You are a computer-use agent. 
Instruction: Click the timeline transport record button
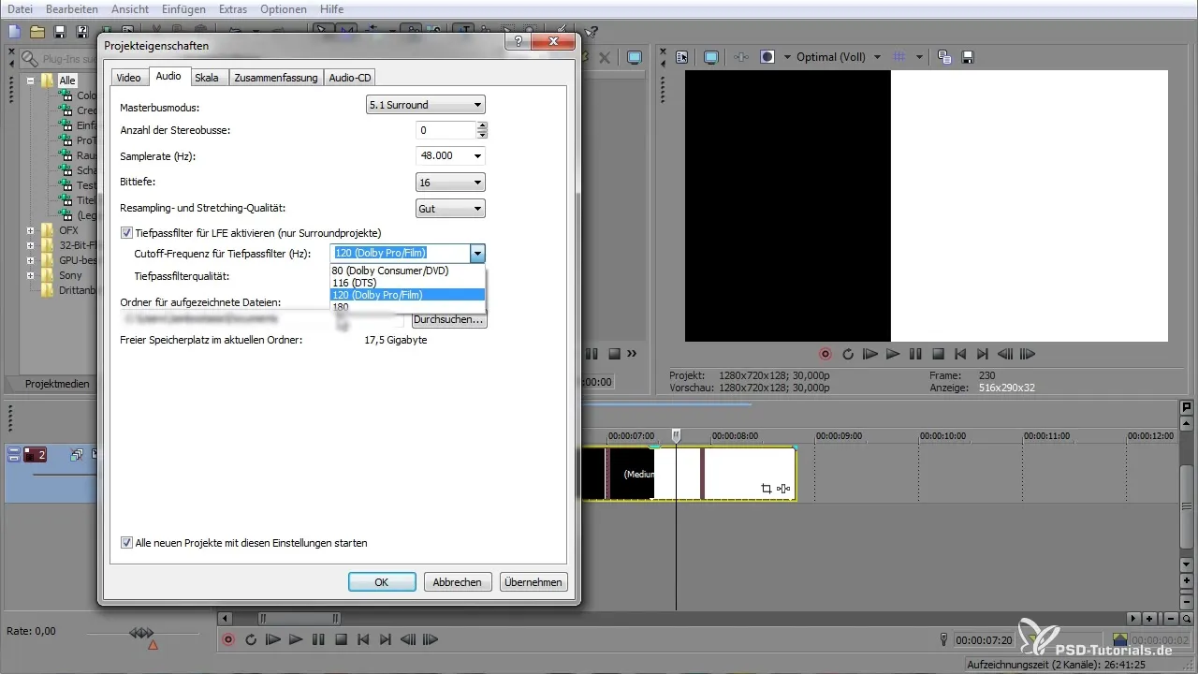(x=228, y=640)
